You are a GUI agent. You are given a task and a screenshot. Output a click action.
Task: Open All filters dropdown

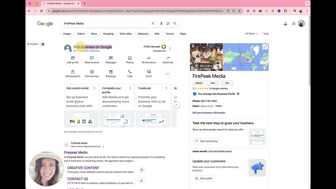[x=251, y=34]
